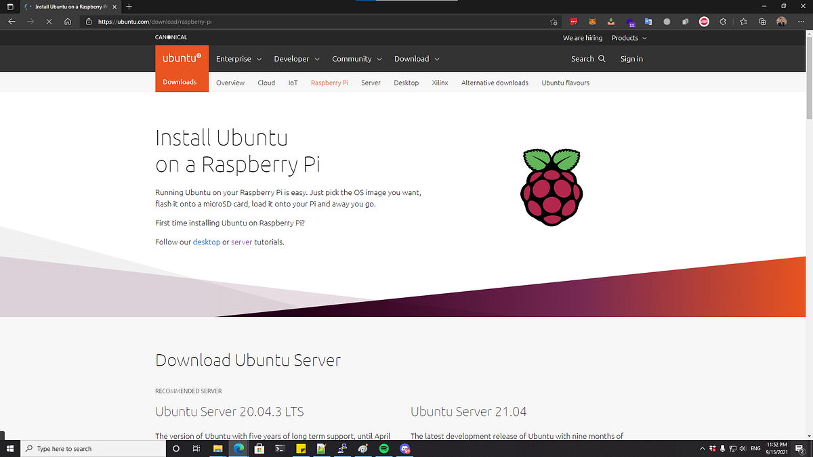The width and height of the screenshot is (813, 457).
Task: Open Discord from the taskbar
Action: [x=405, y=448]
